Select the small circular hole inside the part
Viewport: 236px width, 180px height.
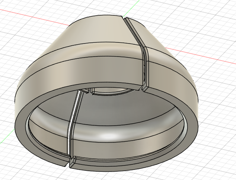click(x=112, y=91)
